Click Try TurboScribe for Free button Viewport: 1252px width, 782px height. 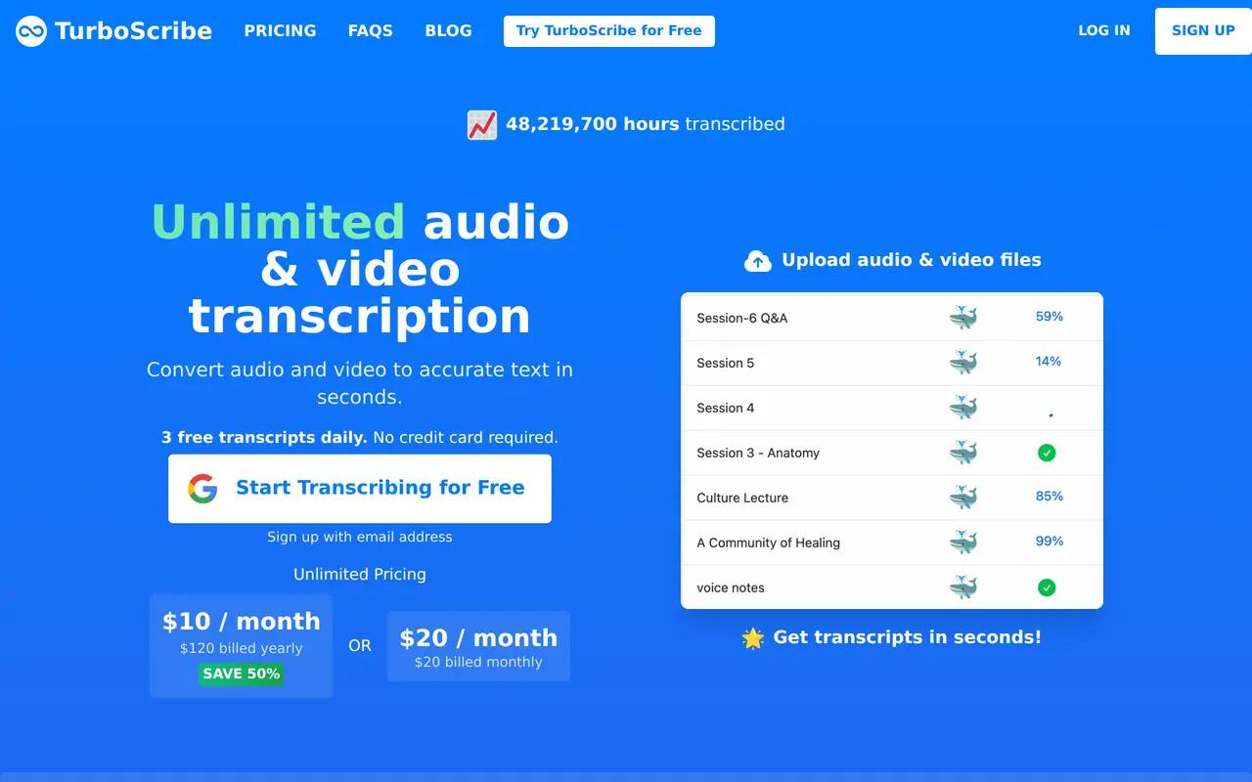point(609,31)
